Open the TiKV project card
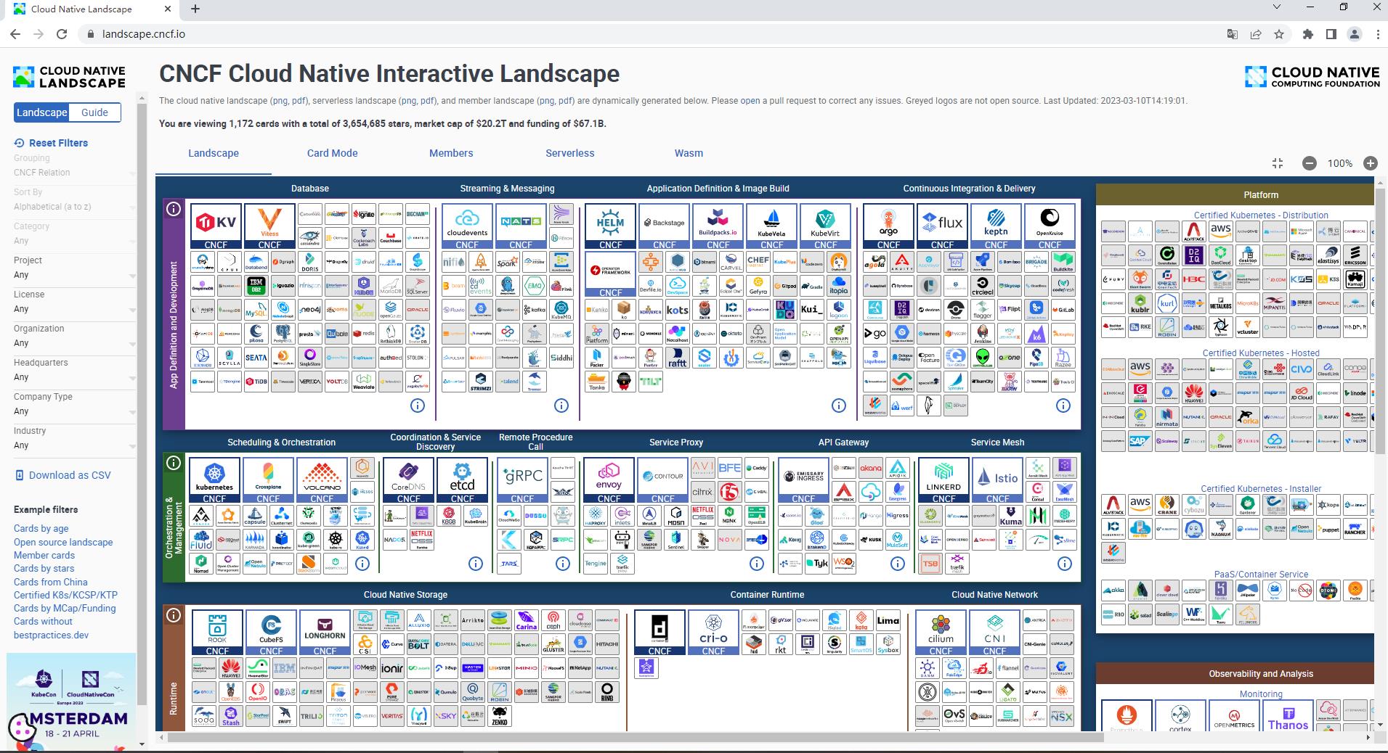This screenshot has width=1388, height=753. point(216,226)
